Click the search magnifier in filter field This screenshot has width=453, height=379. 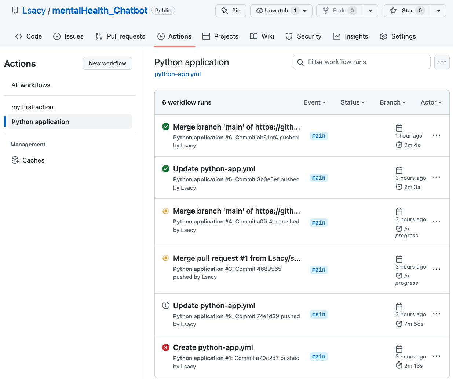click(x=300, y=62)
